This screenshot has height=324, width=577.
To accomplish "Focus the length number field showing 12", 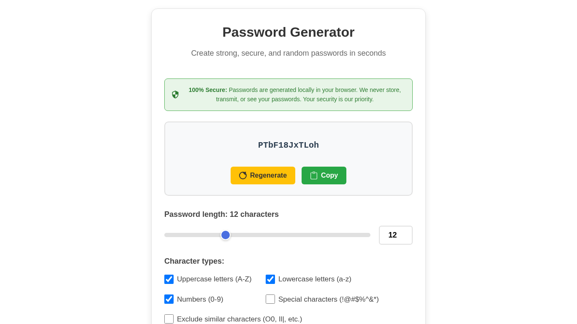I will pyautogui.click(x=395, y=235).
